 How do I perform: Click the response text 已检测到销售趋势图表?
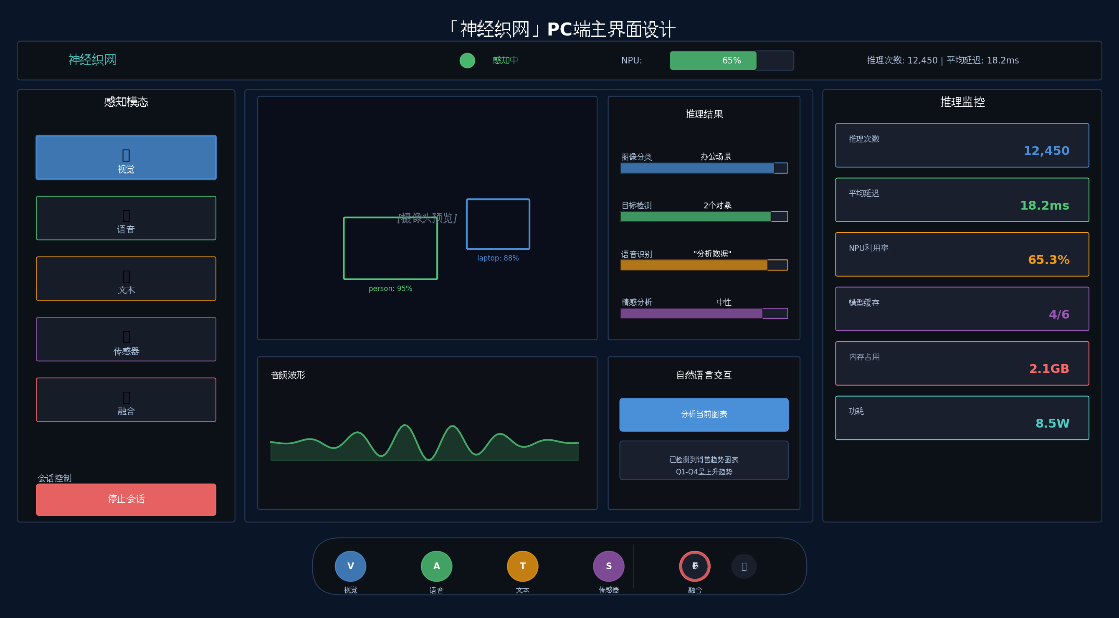click(x=704, y=459)
